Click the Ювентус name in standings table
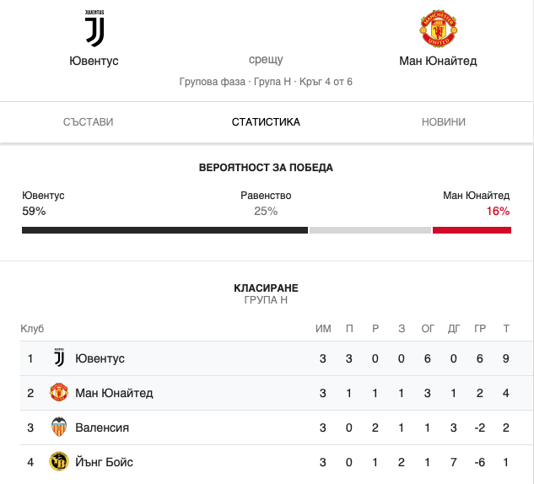534x484 pixels. [x=100, y=358]
